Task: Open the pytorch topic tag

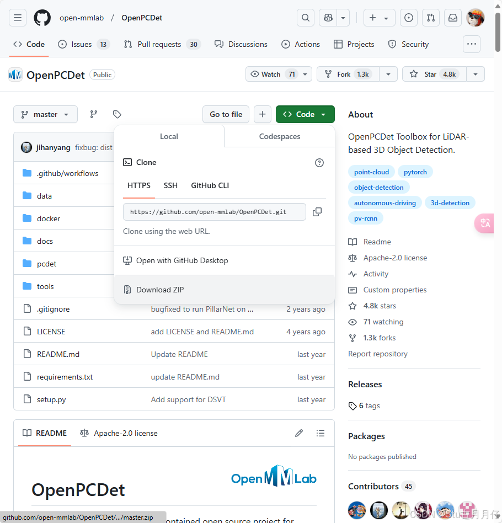Action: click(415, 172)
